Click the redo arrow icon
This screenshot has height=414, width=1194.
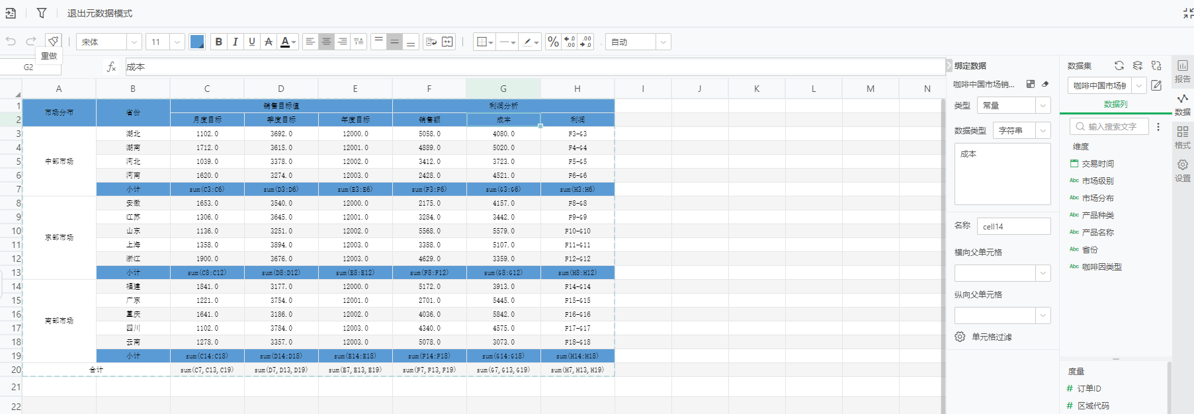[30, 42]
